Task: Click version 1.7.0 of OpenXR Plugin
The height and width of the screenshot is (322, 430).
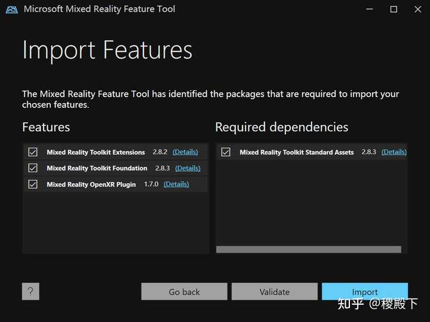Action: coord(151,184)
